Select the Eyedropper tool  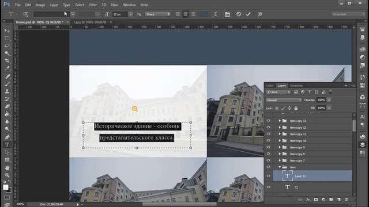pyautogui.click(x=7, y=68)
